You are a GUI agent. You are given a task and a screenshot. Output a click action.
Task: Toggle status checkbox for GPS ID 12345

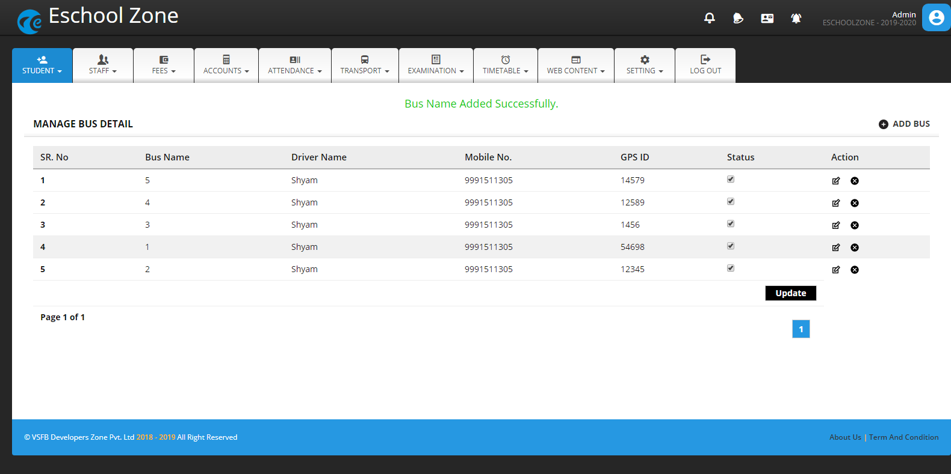pos(731,268)
